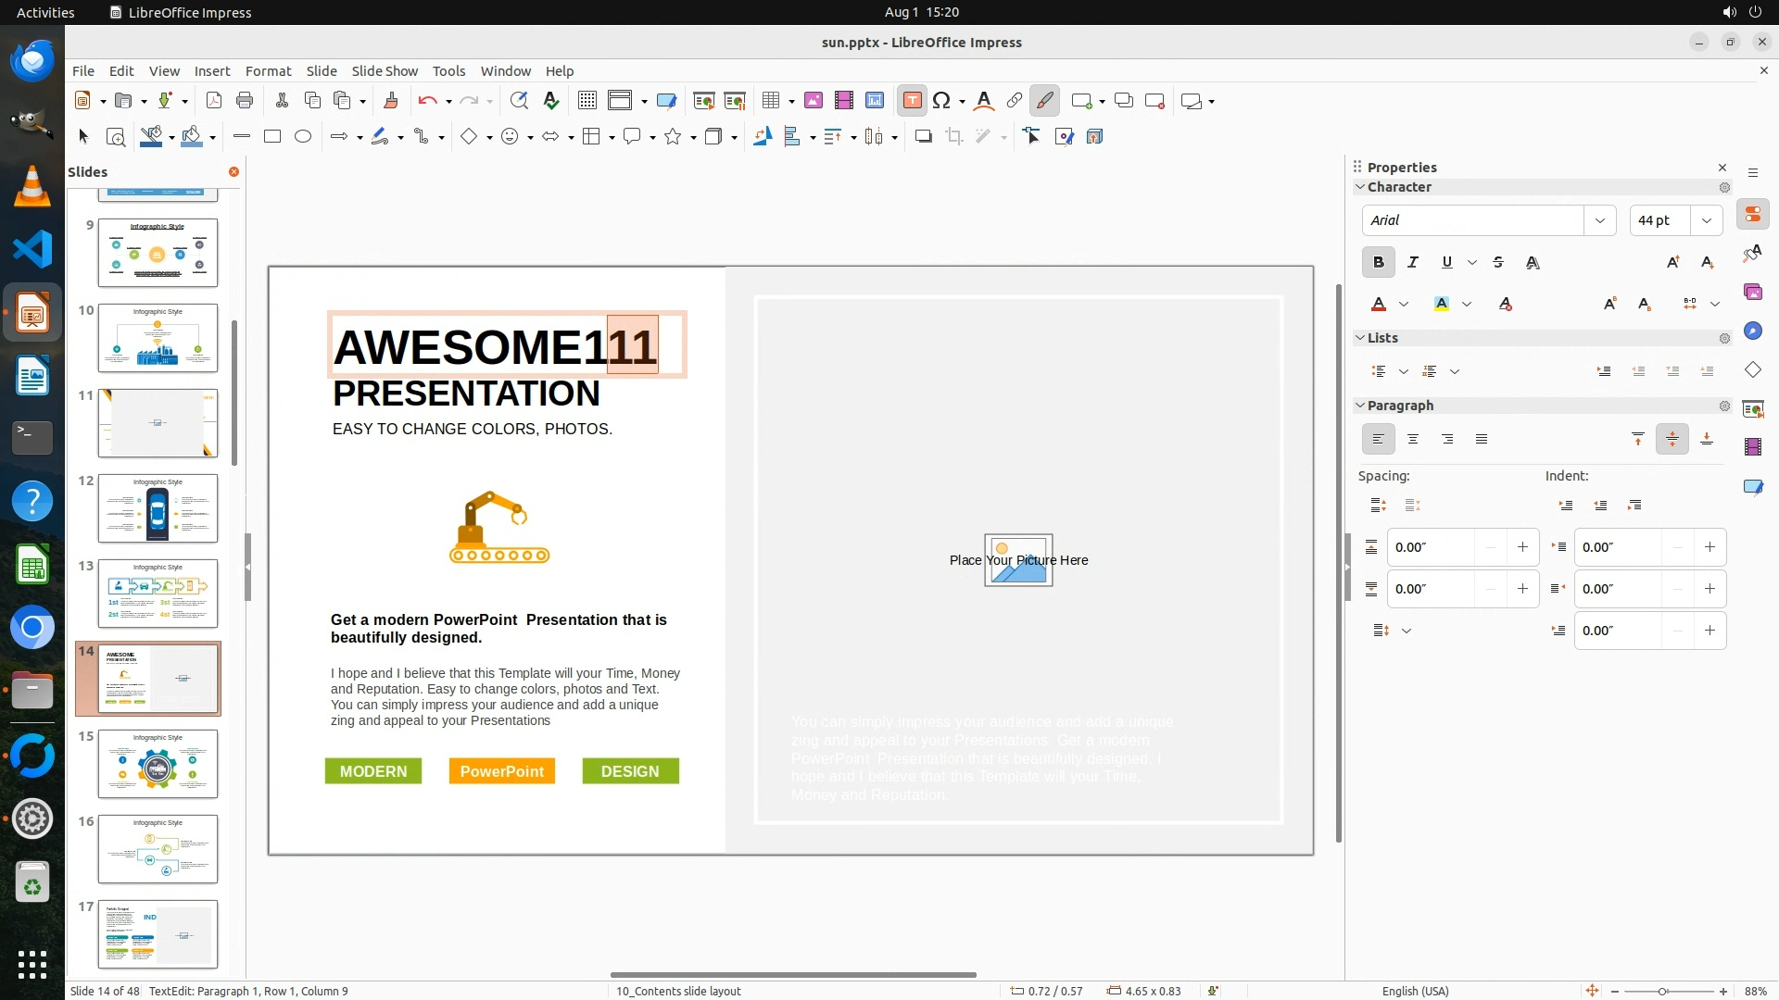Click the Insert Table icon

point(771,101)
